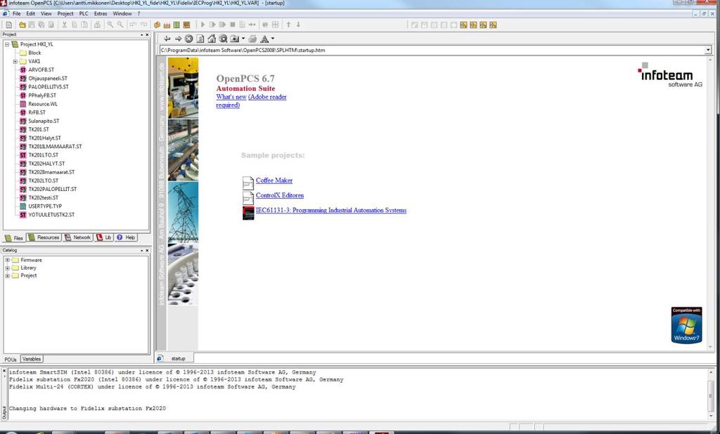Select Ohjauspaneeli.ST file
The height and width of the screenshot is (434, 720).
click(x=48, y=79)
